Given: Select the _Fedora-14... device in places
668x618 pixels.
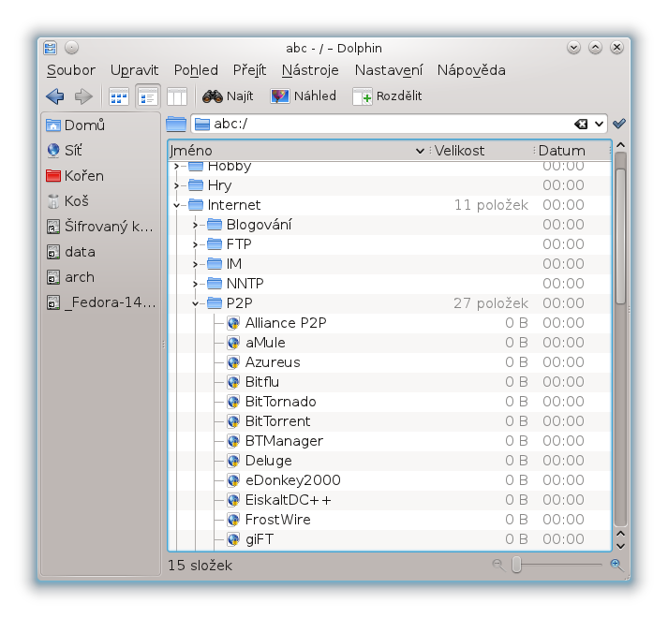Looking at the screenshot, I should pos(101,302).
